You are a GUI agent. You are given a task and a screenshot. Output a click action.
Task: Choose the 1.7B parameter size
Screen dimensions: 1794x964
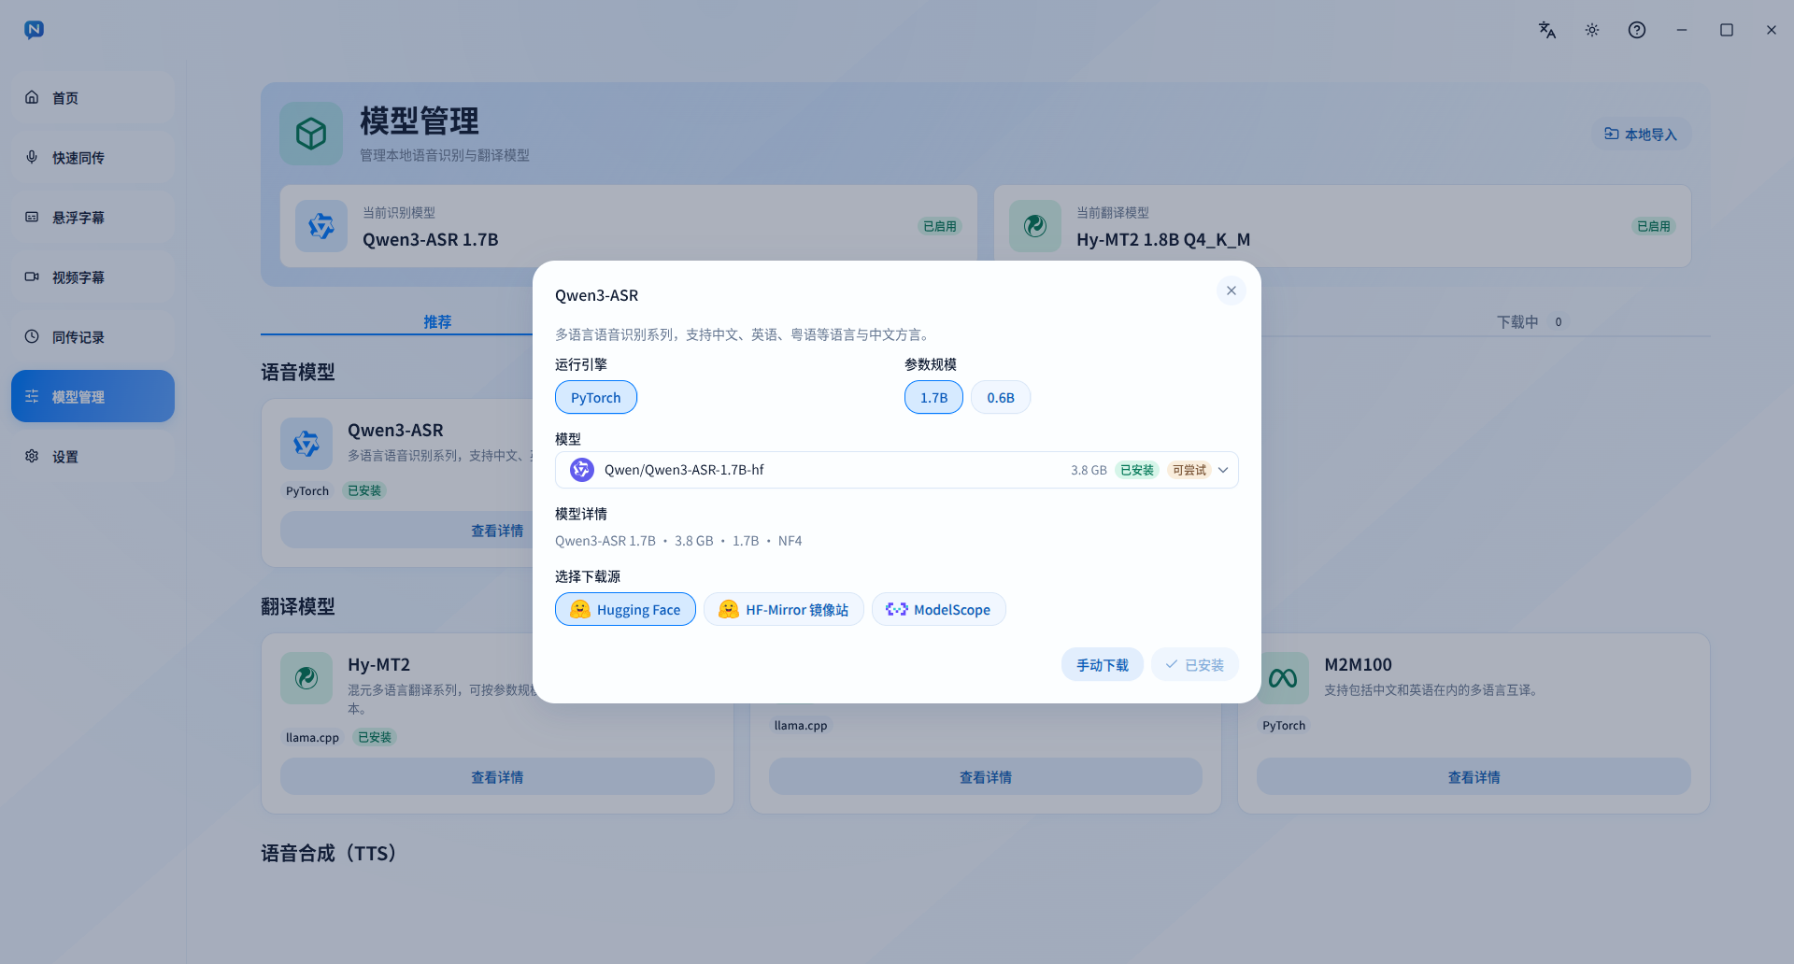pos(933,397)
